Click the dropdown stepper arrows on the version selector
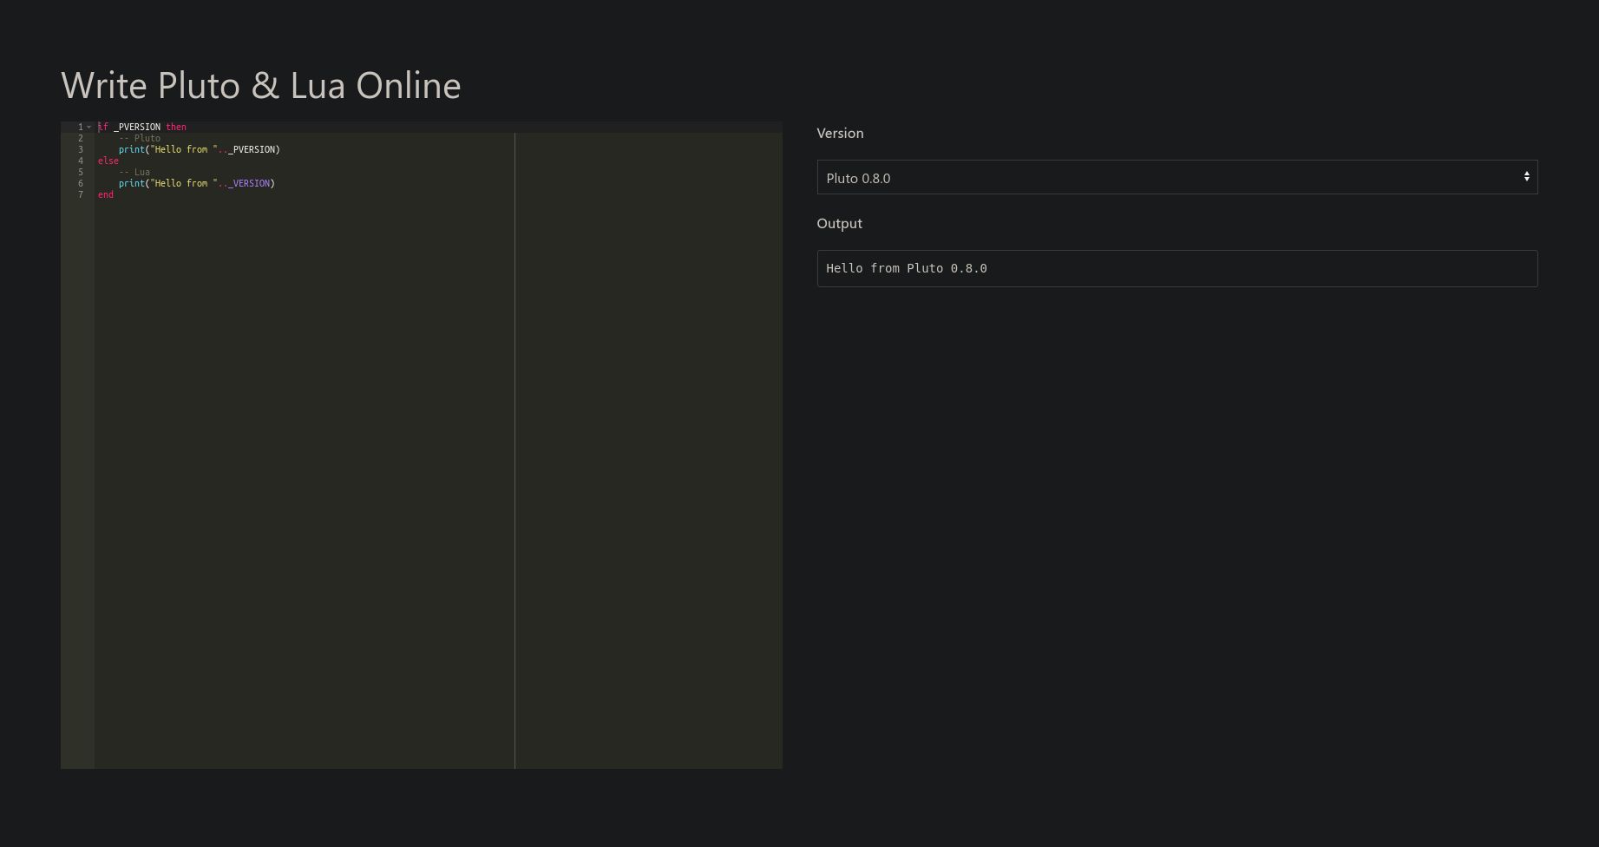 pos(1527,177)
